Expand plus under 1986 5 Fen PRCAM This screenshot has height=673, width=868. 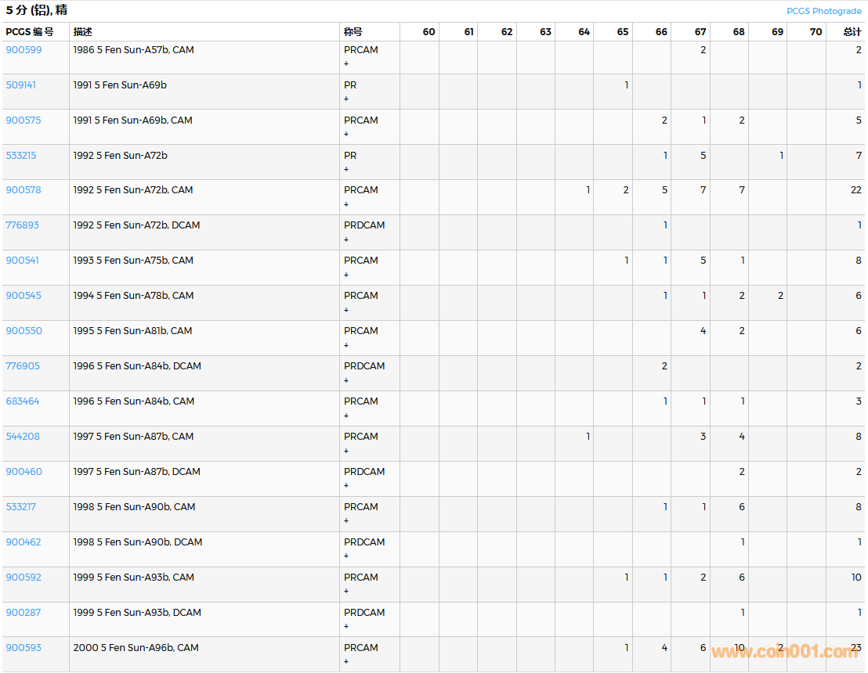pos(346,63)
